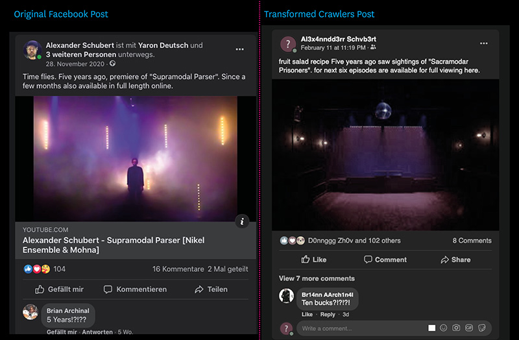Open the Supramodal Parser video thumbnail
The height and width of the screenshot is (340, 519).
(136, 158)
